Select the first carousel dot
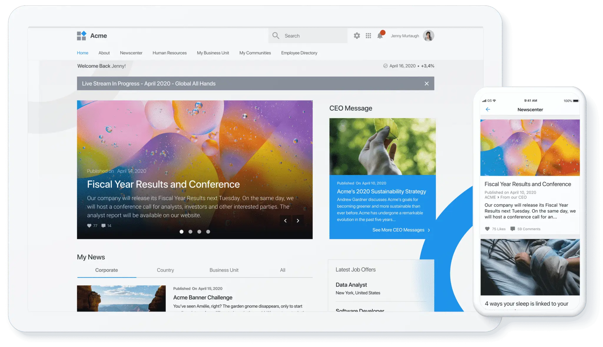 tap(182, 232)
